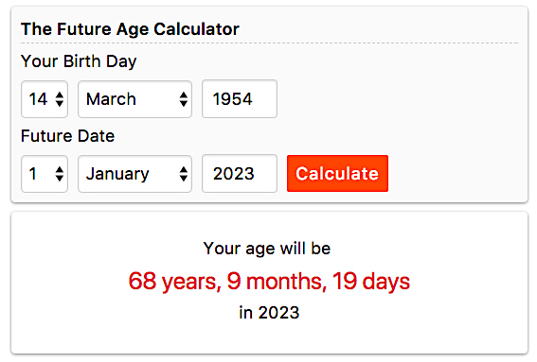
Task: Click the future year field containing 2023
Action: [240, 174]
